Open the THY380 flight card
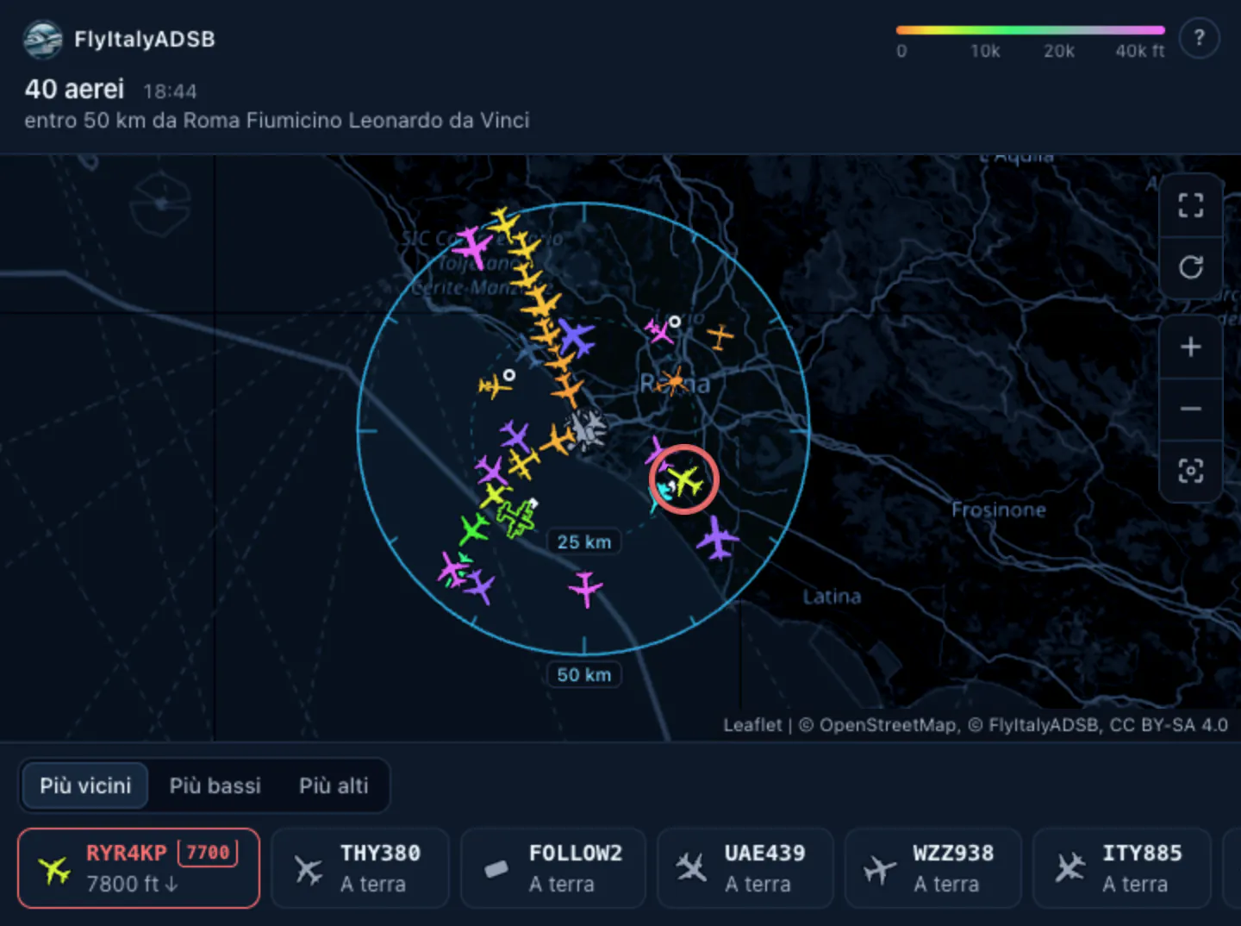The height and width of the screenshot is (926, 1241). [x=360, y=868]
